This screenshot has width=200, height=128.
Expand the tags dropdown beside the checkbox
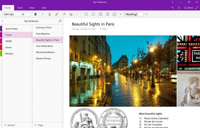coord(120,14)
